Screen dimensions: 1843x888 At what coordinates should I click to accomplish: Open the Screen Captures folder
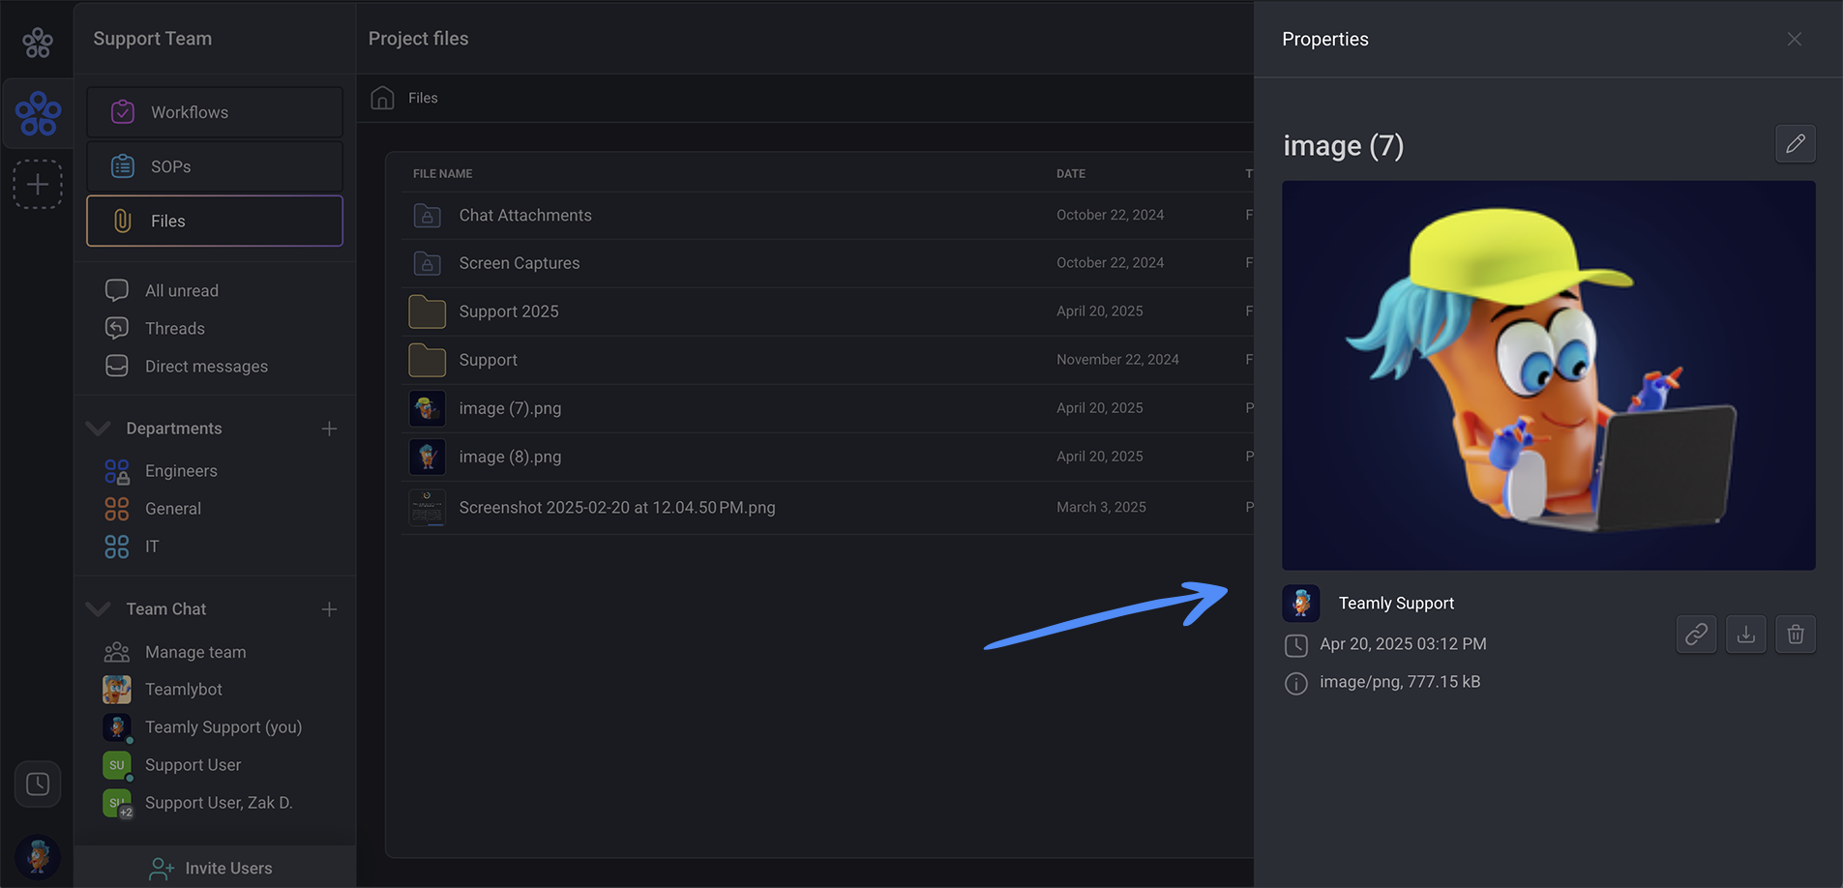(520, 263)
